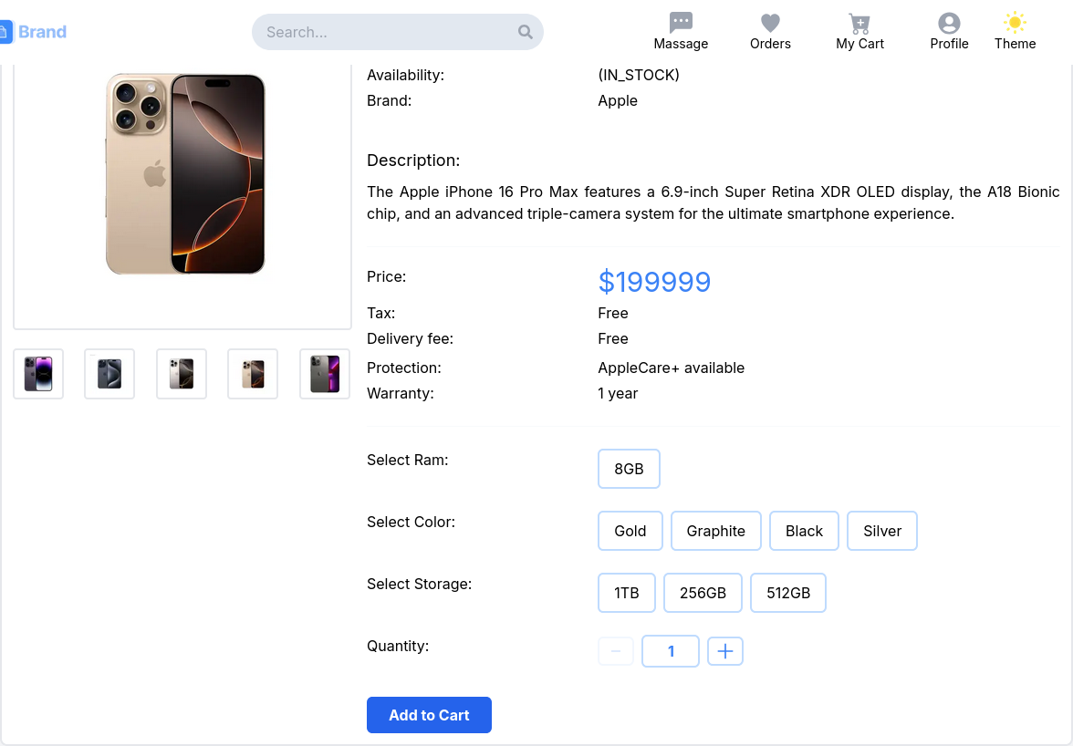1073x746 pixels.
Task: Select 1TB storage option
Action: click(627, 593)
